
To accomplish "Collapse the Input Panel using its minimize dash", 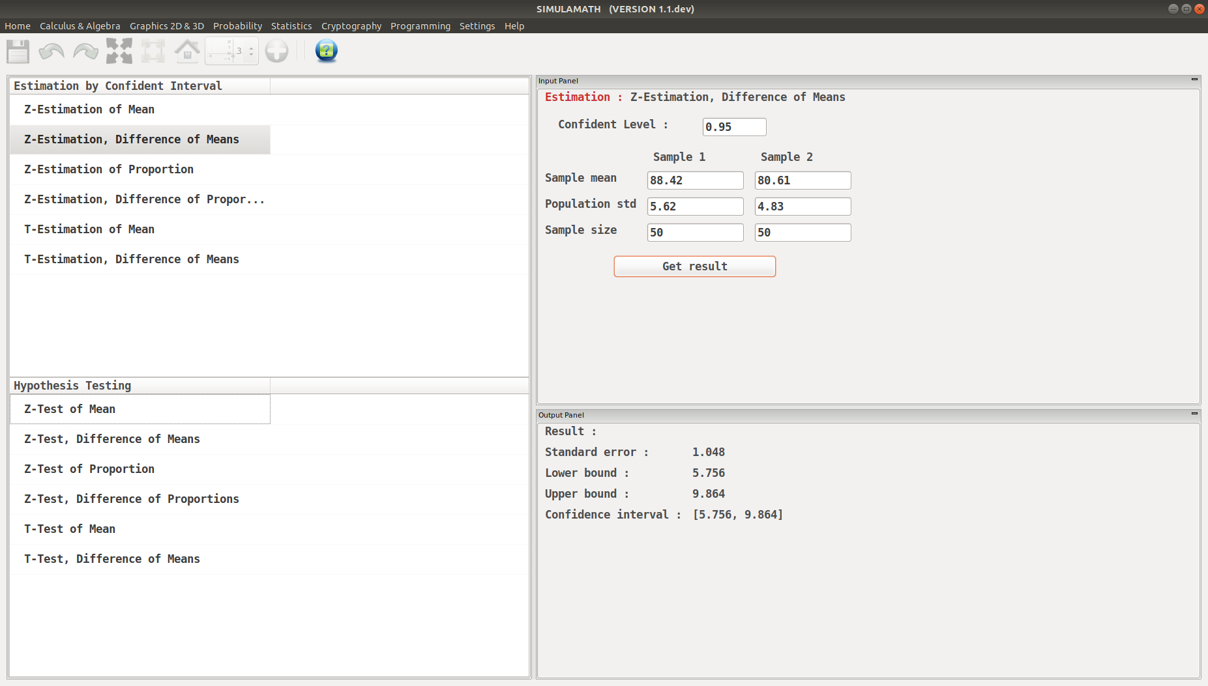I will (x=1194, y=79).
